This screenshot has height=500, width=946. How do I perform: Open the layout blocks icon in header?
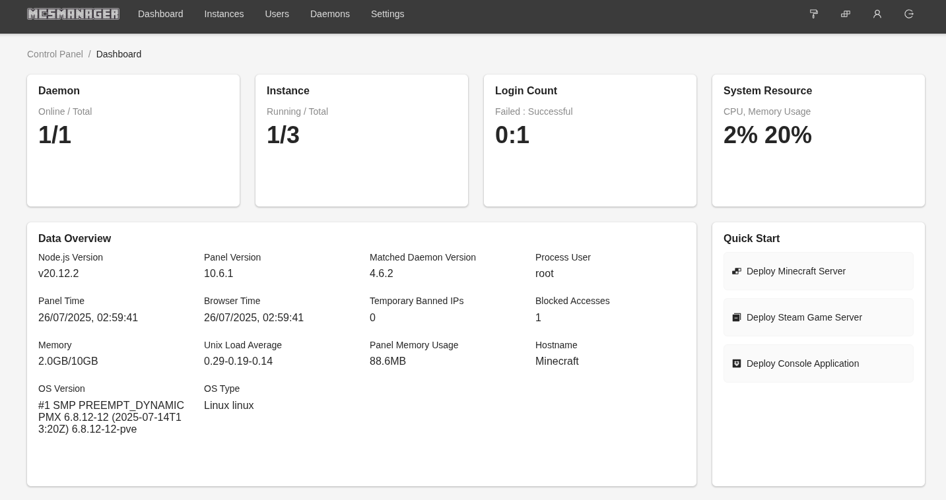[x=846, y=14]
